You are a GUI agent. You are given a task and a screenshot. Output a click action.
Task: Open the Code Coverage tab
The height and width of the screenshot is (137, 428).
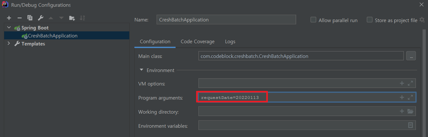(x=197, y=42)
